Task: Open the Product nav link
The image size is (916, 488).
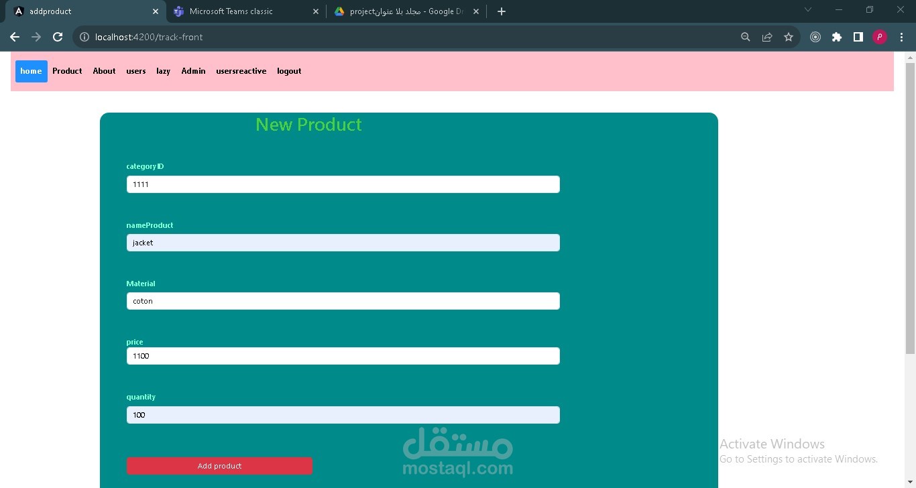Action: point(67,71)
